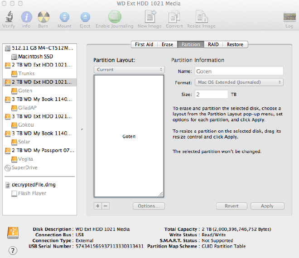299x258 pixels.
Task: Create a New Image from toolbar
Action: (150, 17)
